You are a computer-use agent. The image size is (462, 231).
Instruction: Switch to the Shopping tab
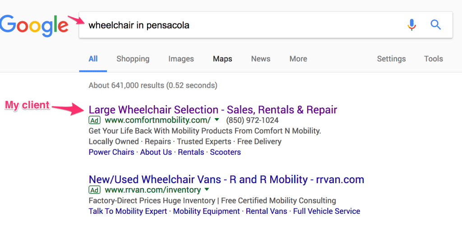point(133,59)
